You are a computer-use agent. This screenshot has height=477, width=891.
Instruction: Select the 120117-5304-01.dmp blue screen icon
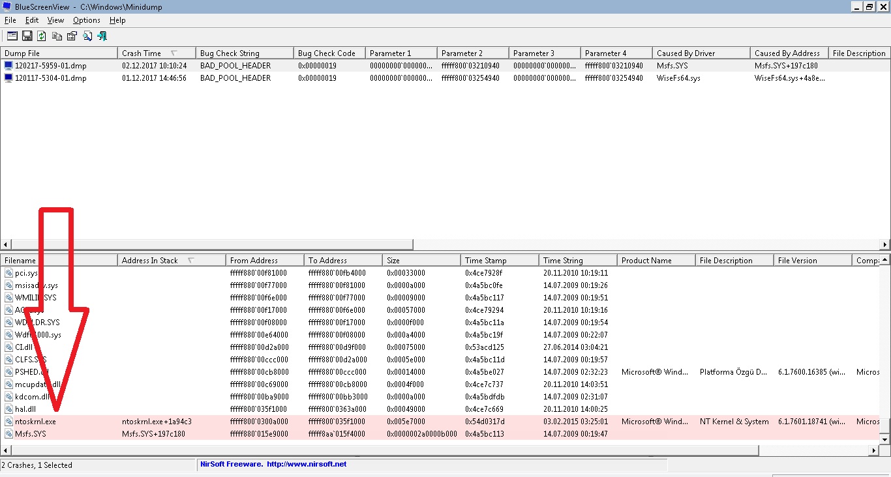(8, 78)
